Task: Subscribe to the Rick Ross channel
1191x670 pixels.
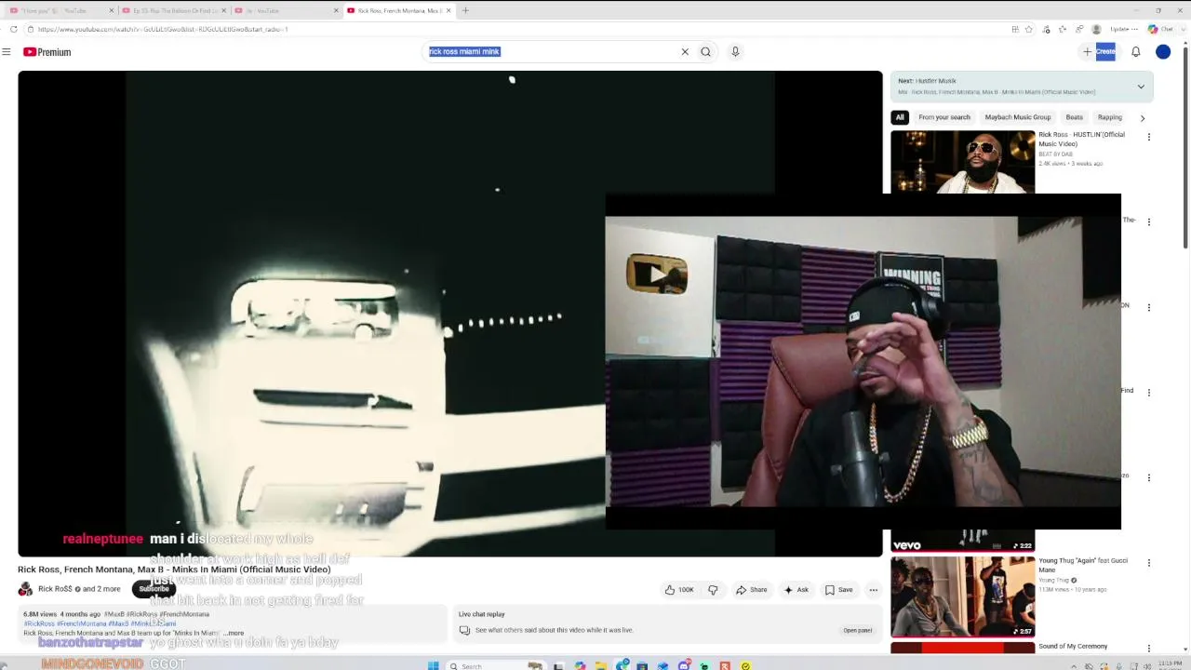Action: tap(154, 589)
